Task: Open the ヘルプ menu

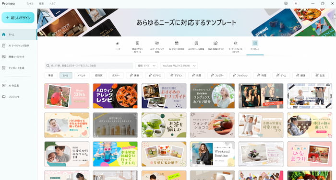Action: tap(52, 4)
